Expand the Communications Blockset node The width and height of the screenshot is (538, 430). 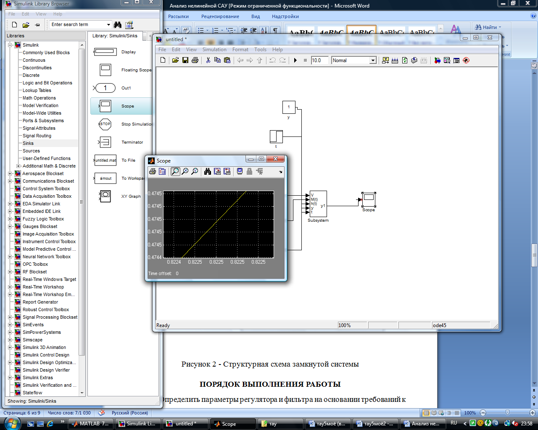coord(11,181)
